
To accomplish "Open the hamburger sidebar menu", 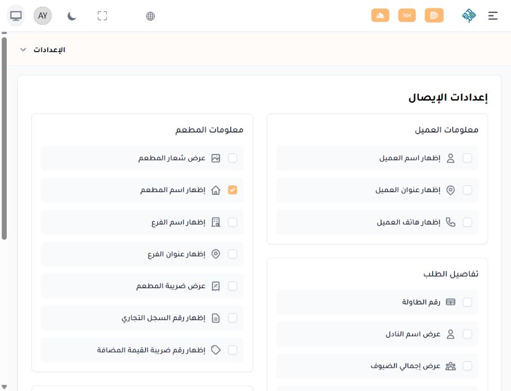I will coord(493,16).
